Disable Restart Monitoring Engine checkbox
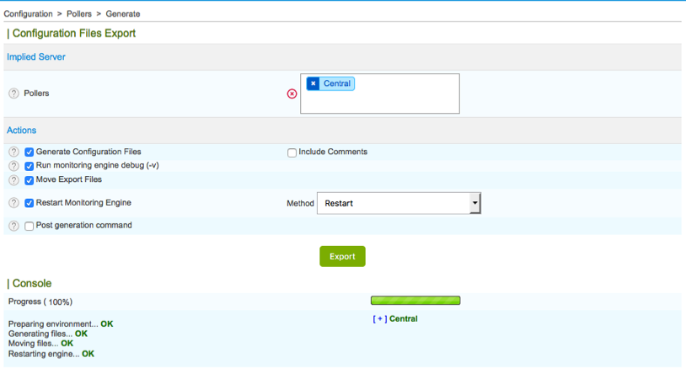 [29, 203]
